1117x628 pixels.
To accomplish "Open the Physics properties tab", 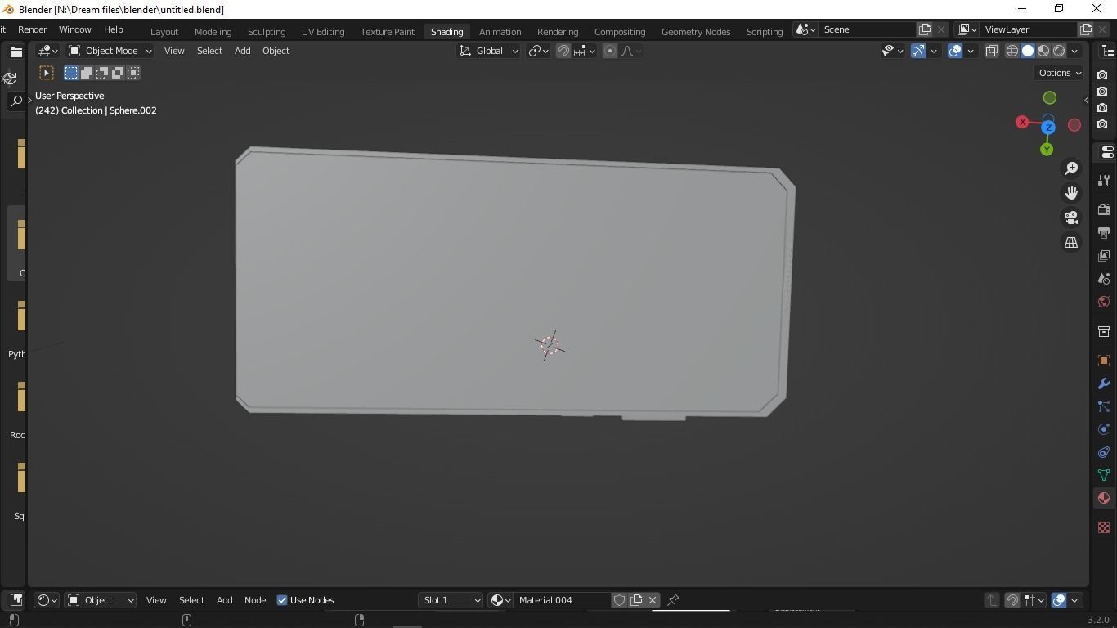I will point(1104,429).
